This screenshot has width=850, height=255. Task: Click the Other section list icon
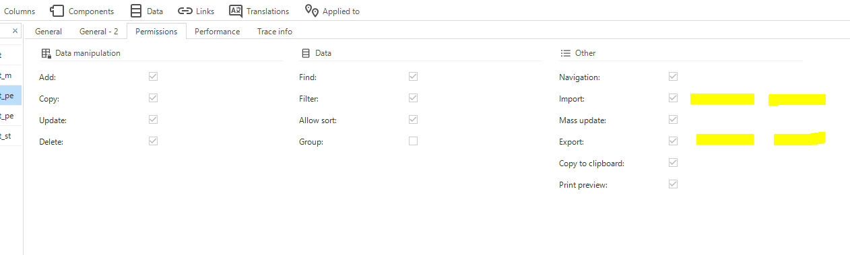pyautogui.click(x=566, y=53)
